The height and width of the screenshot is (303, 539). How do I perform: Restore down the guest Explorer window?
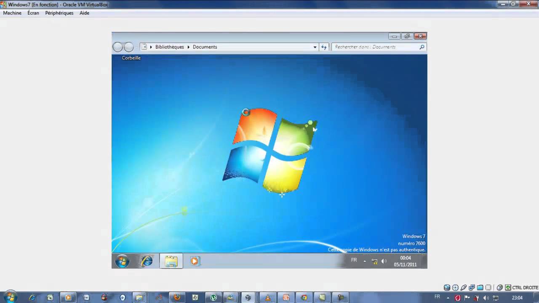click(x=407, y=36)
